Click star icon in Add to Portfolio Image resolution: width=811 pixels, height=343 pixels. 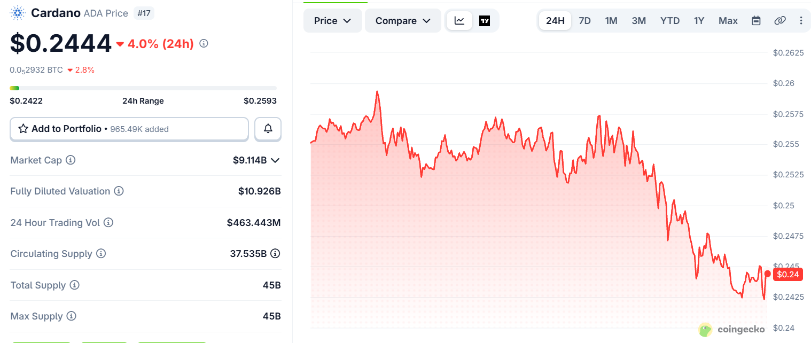click(x=24, y=129)
